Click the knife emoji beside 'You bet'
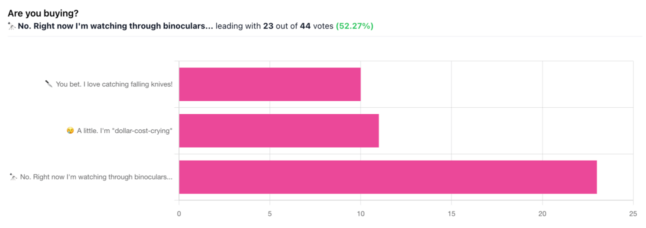Screen dimensions: 646x228 pyautogui.click(x=48, y=84)
